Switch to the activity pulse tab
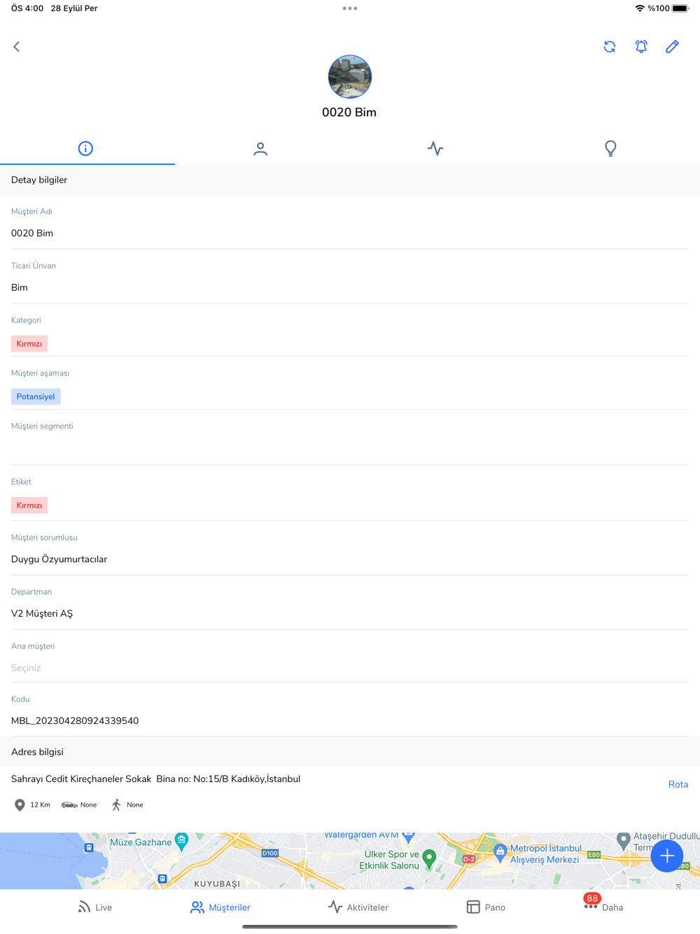Viewport: 700px width, 934px height. coord(435,148)
